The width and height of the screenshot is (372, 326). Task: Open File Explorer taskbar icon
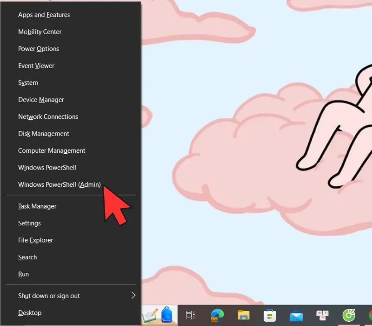pos(244,316)
